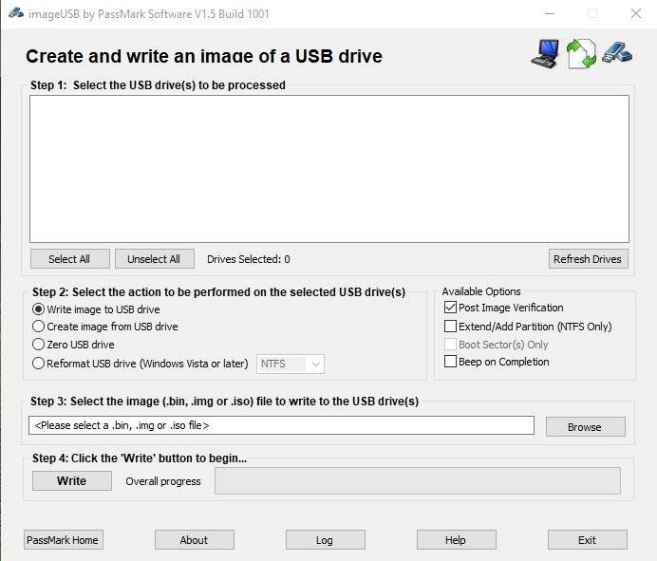Click the imageUSB app icon in title bar
657x561 pixels.
pos(16,13)
